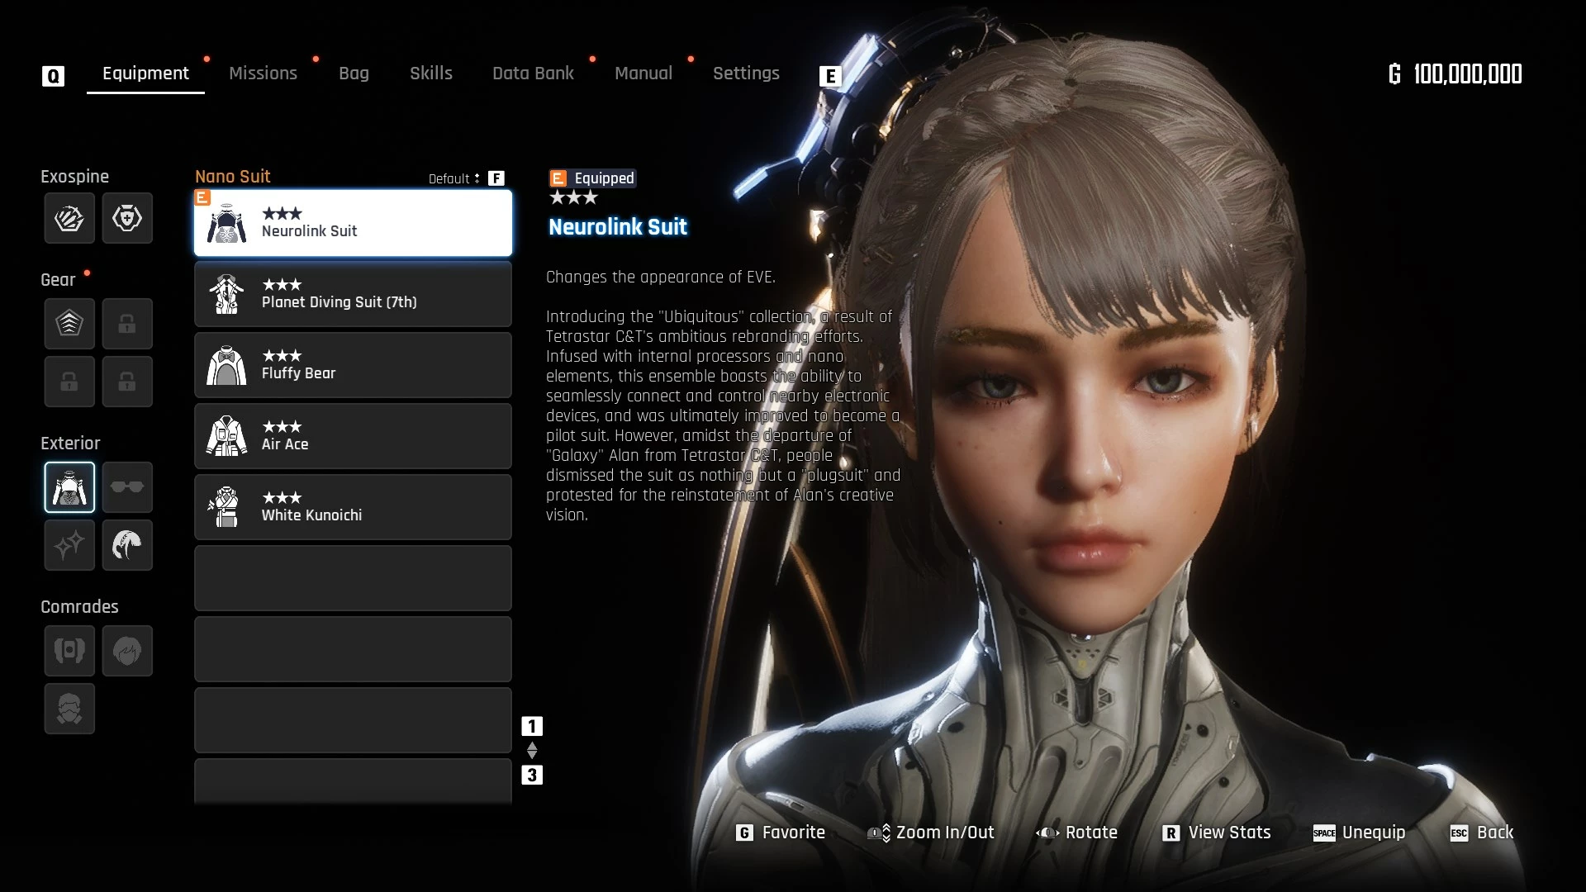The width and height of the screenshot is (1586, 892).
Task: Click the gold currency G icon
Action: pyautogui.click(x=1395, y=74)
